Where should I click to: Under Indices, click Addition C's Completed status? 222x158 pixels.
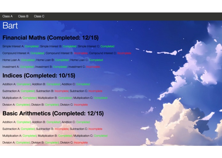pyautogui.click(x=83, y=84)
